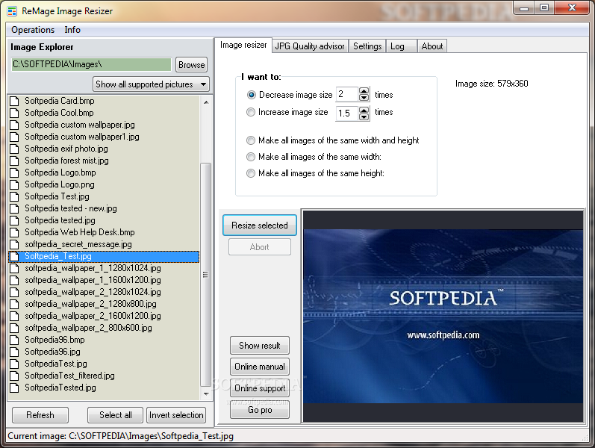Viewport: 595px width, 448px height.
Task: Click file icon beside softpedia_secret_message.jpg
Action: (14, 244)
